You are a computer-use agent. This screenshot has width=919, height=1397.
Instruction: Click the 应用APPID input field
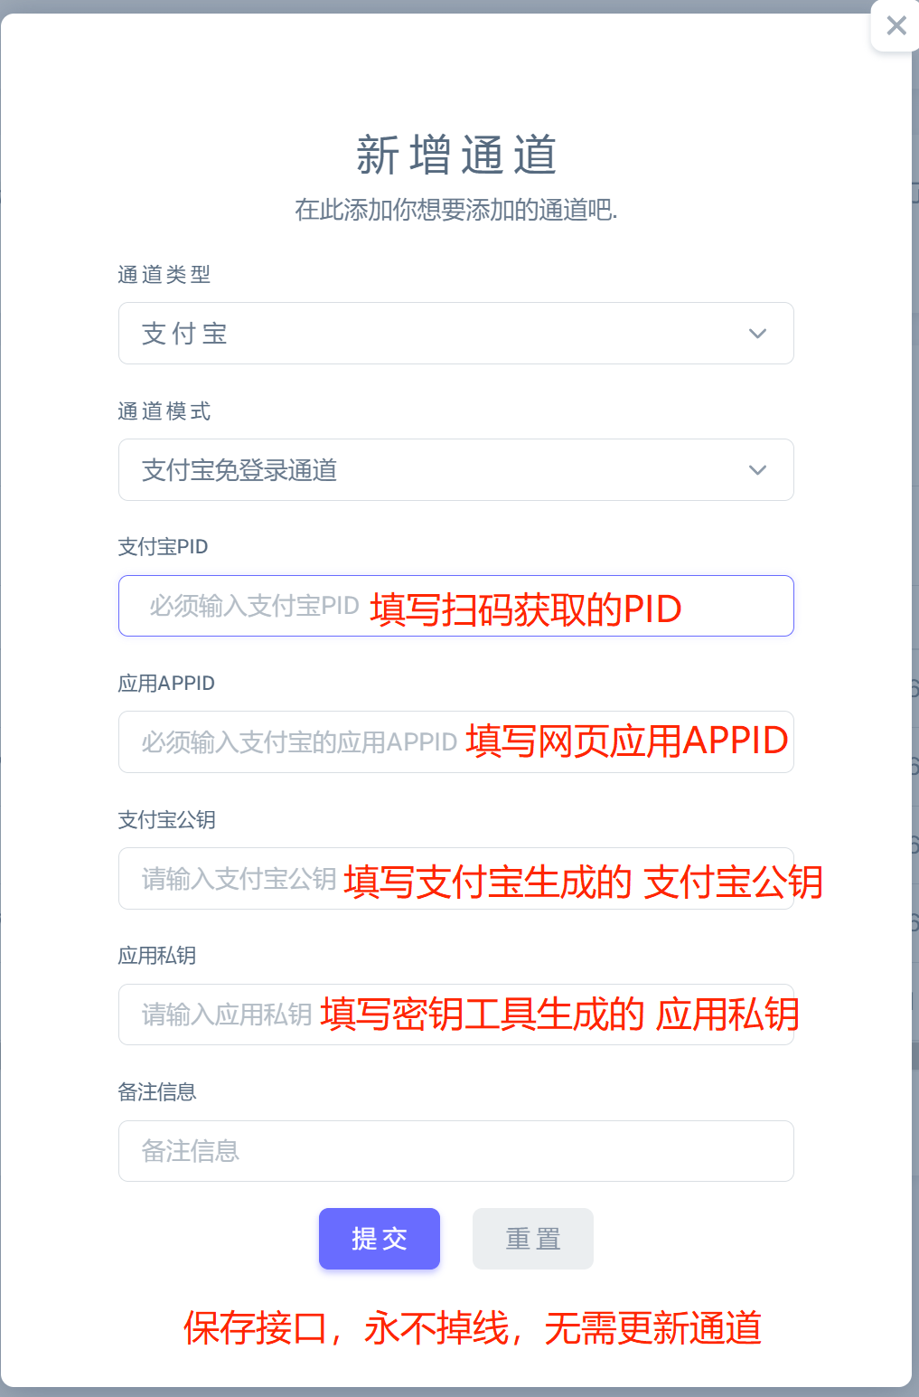pyautogui.click(x=455, y=742)
